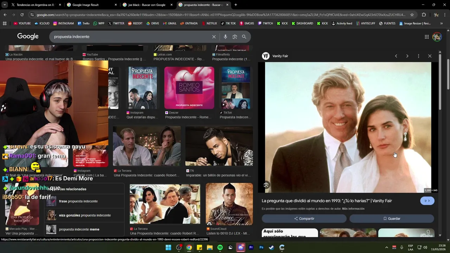Open the Vanity Fair article title link
Screen dimensions: 450x253
(327, 201)
